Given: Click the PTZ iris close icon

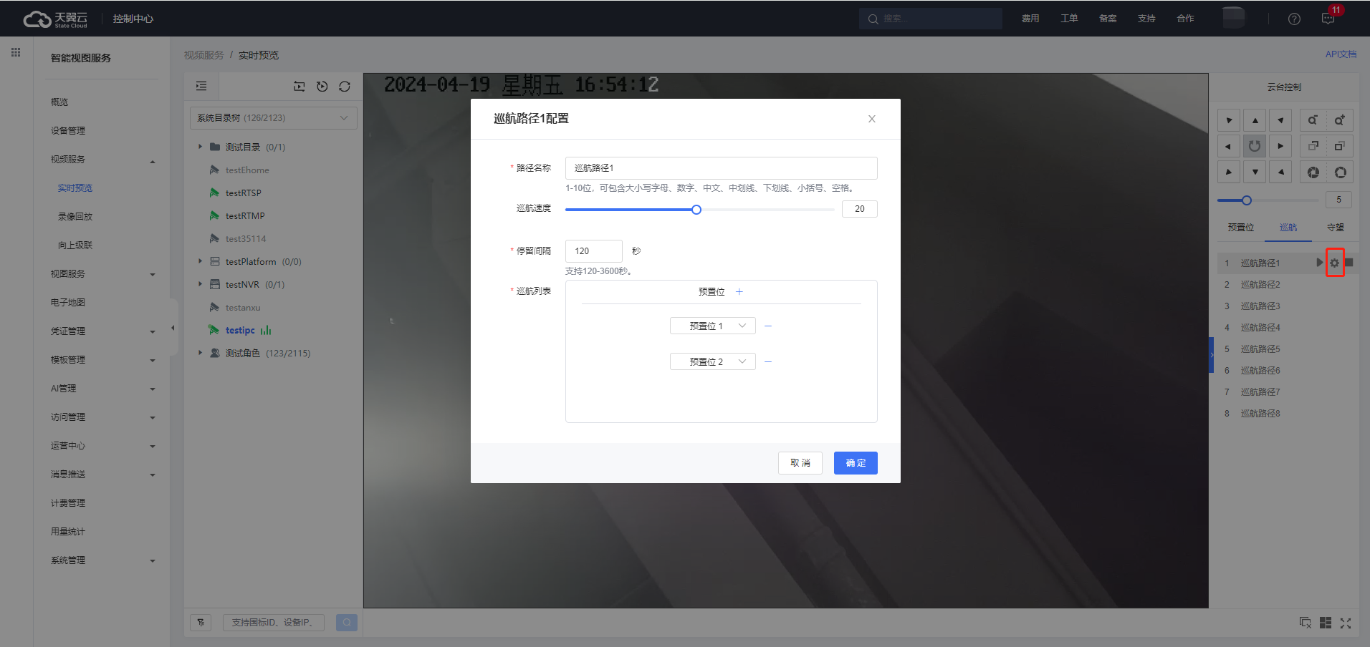Looking at the screenshot, I should coord(1313,172).
